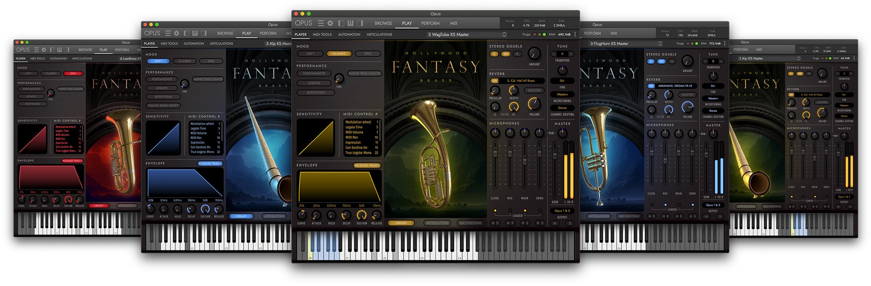Open WagTuba KS Master instrument selector
The width and height of the screenshot is (871, 286).
(467, 34)
